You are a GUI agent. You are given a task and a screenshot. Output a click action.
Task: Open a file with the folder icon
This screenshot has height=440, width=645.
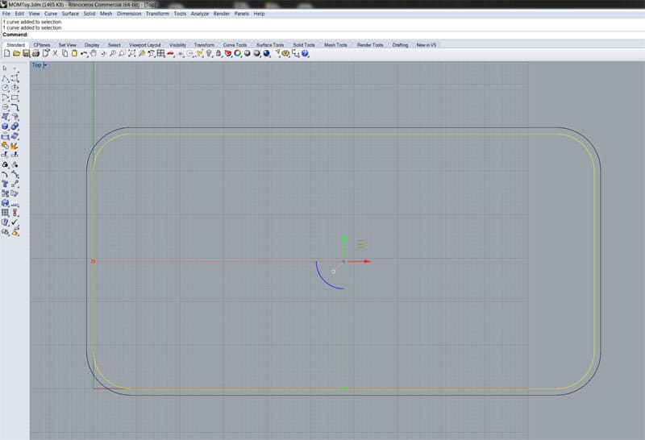[16, 53]
